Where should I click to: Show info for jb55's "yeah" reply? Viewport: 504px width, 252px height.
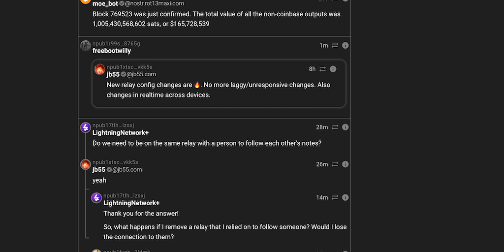[x=346, y=164]
